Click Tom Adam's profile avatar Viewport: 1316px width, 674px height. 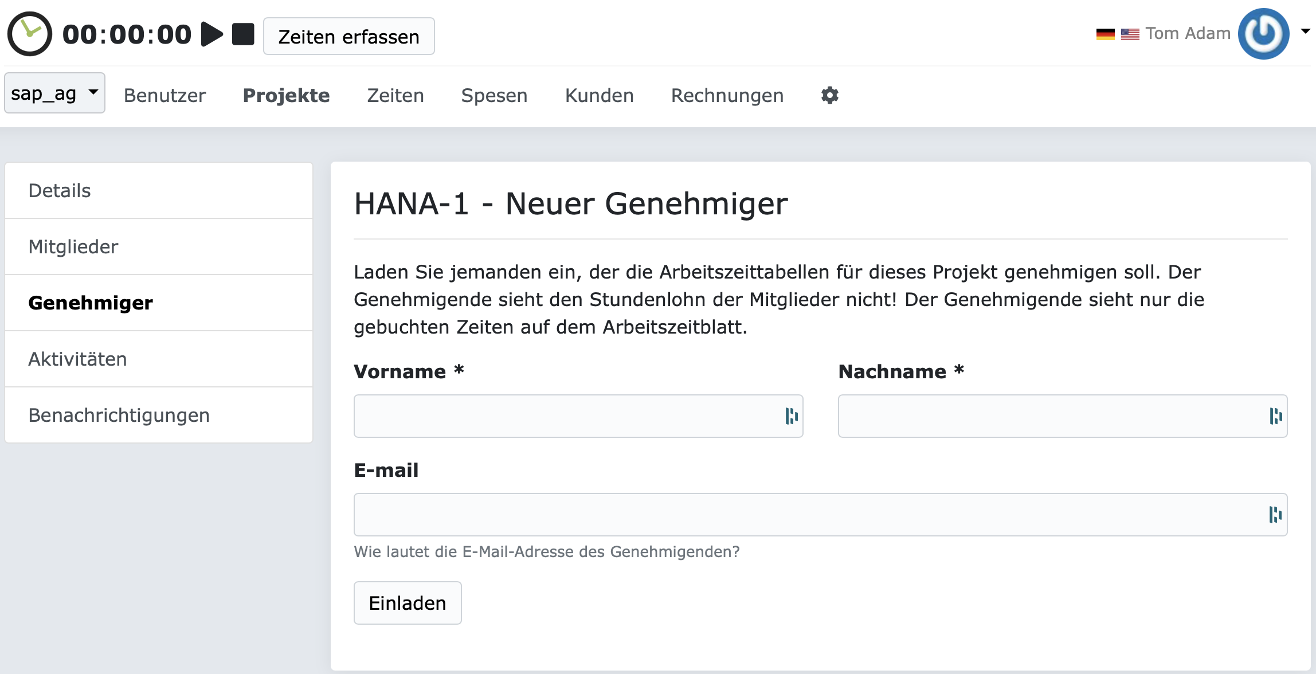1263,33
